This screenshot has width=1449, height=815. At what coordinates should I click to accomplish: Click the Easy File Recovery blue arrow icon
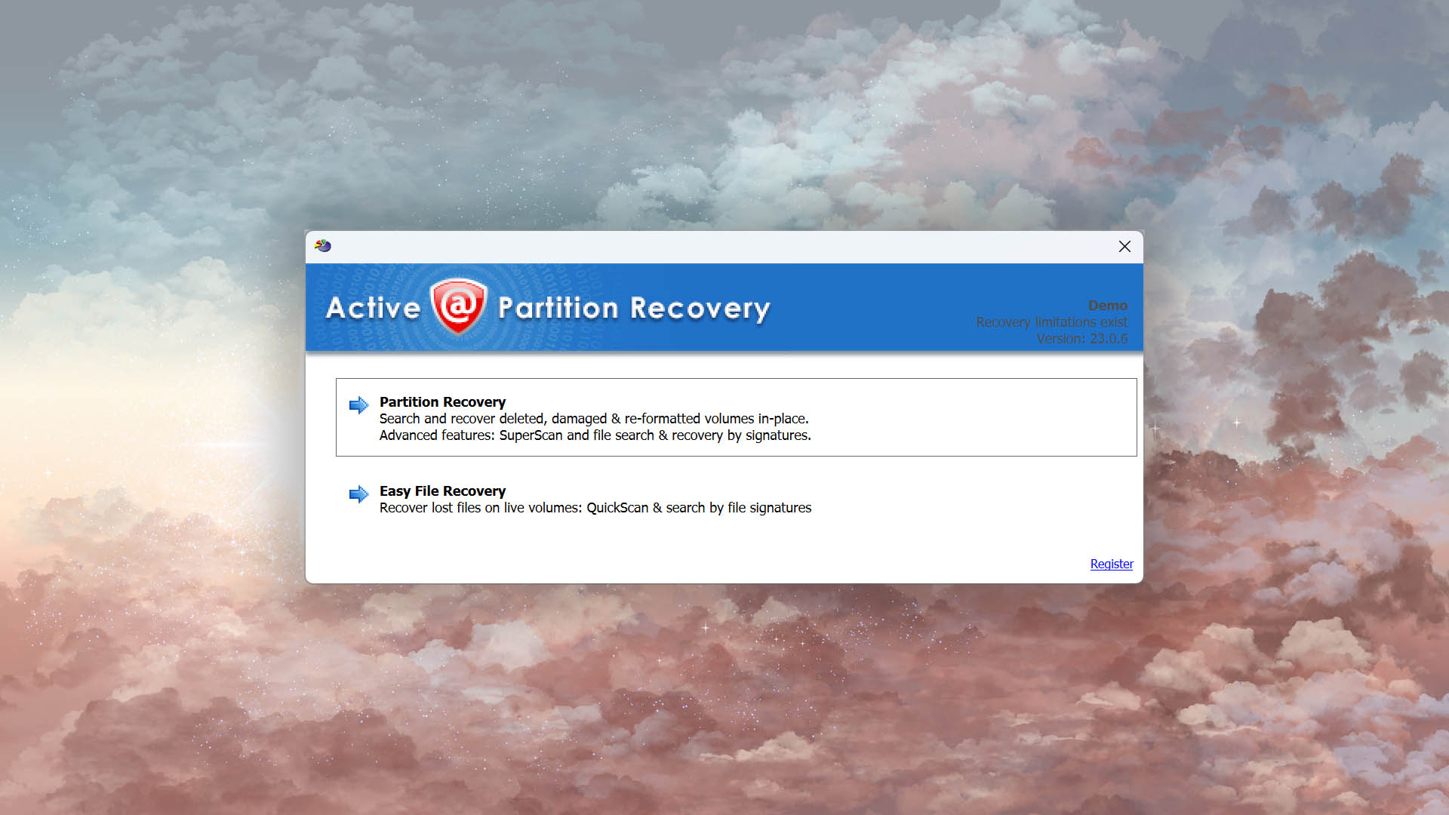[358, 494]
